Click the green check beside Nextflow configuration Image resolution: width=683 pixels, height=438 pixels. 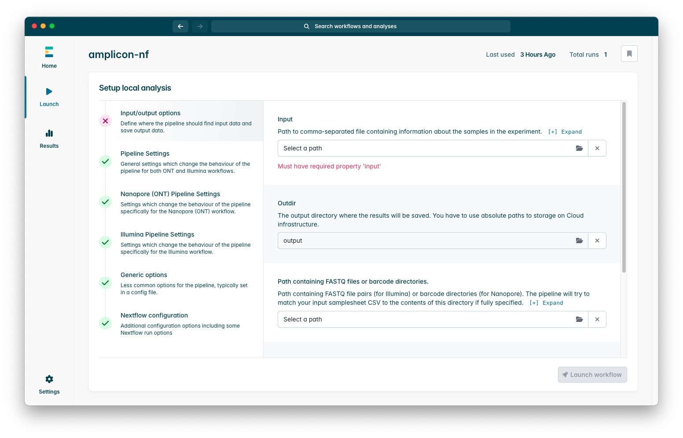tap(106, 323)
